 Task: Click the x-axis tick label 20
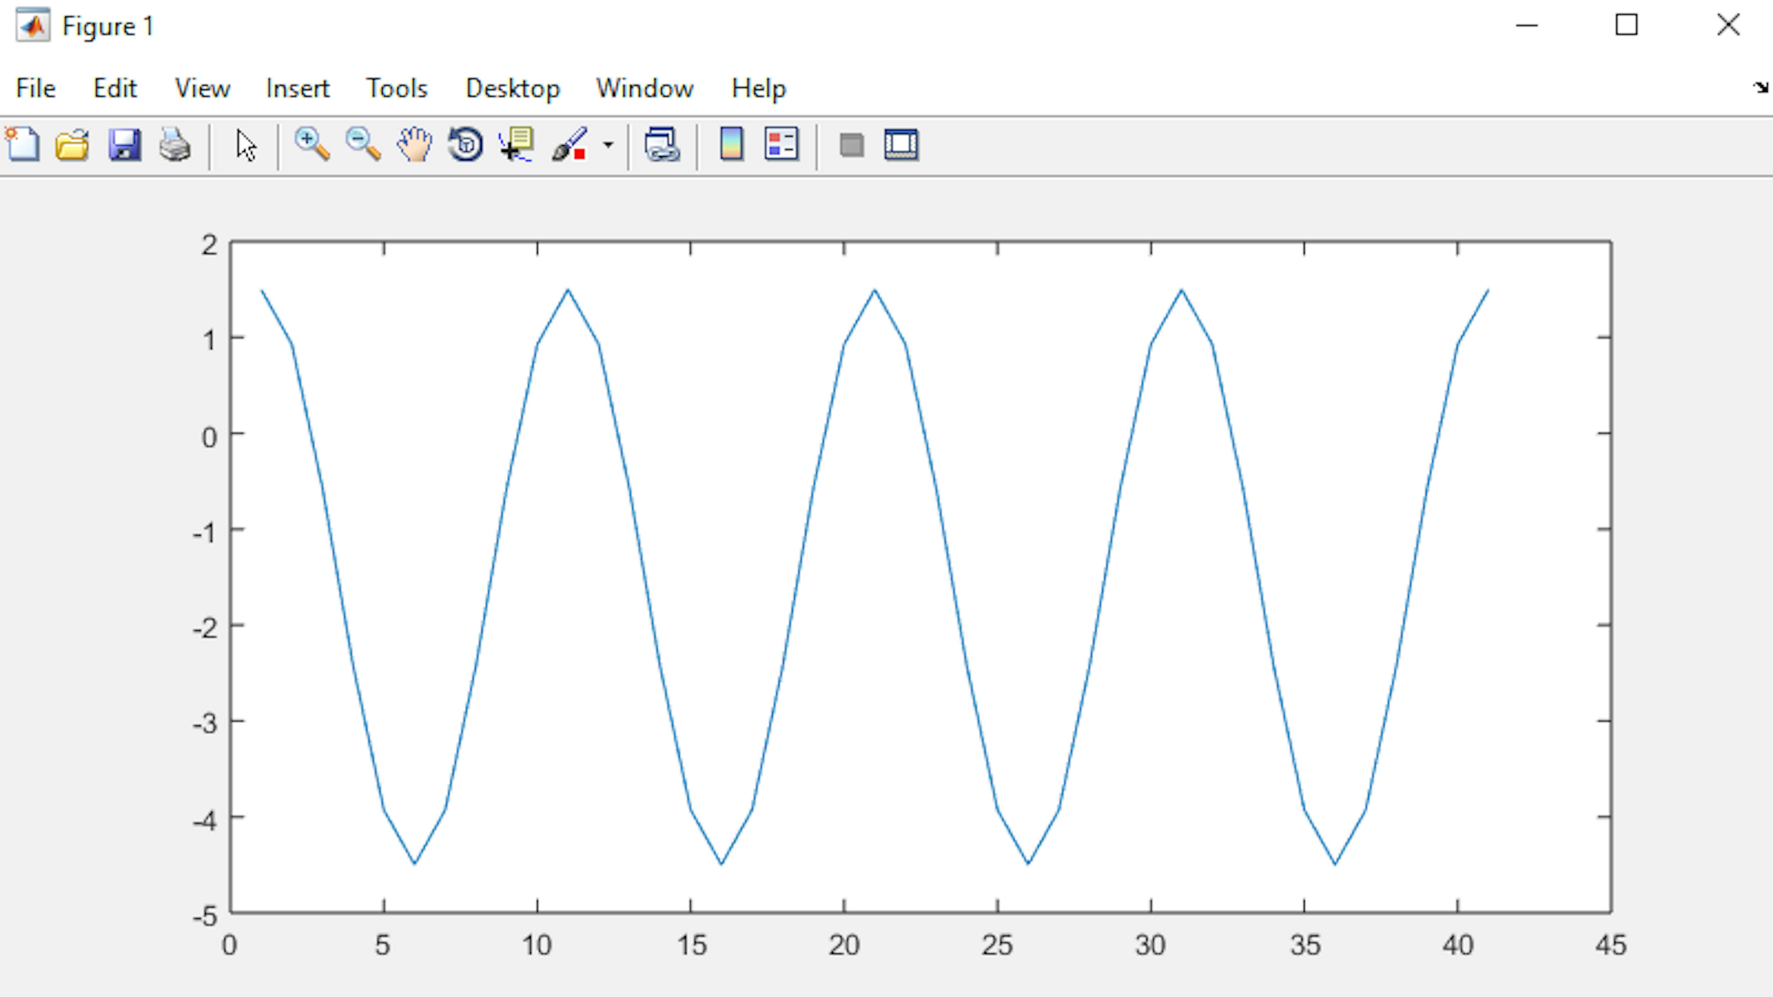tap(844, 945)
